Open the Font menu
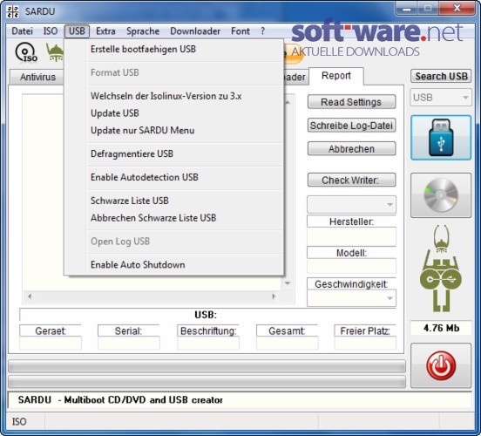481x436 pixels. click(x=240, y=31)
